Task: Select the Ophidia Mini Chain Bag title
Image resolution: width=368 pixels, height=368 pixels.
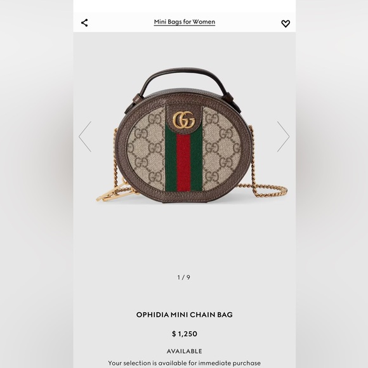Action: coord(185,315)
